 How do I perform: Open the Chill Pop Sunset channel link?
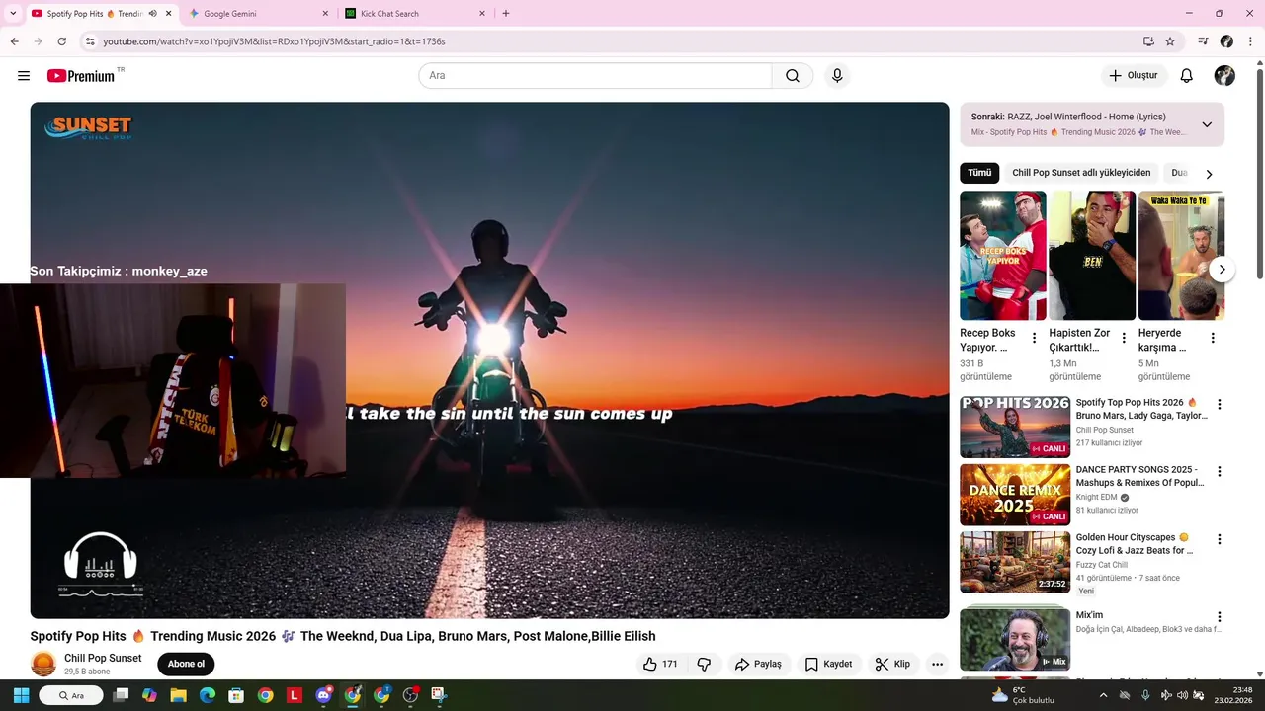[x=103, y=658]
